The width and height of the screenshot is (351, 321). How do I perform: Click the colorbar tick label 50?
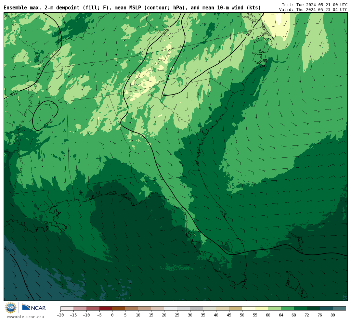click(x=242, y=315)
